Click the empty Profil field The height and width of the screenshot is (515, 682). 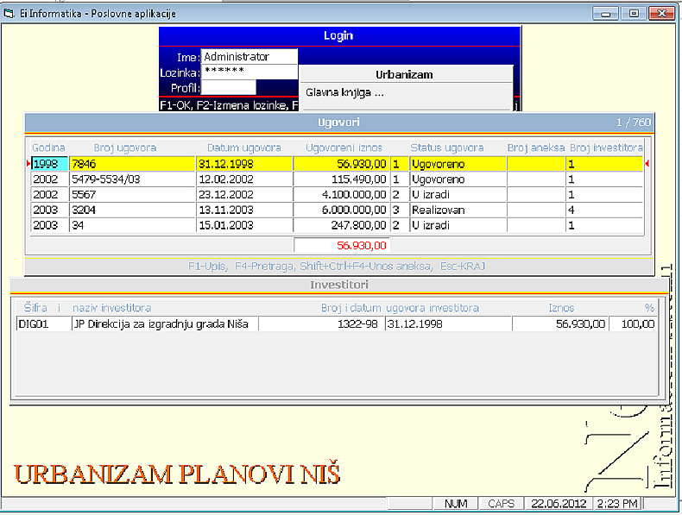[229, 87]
